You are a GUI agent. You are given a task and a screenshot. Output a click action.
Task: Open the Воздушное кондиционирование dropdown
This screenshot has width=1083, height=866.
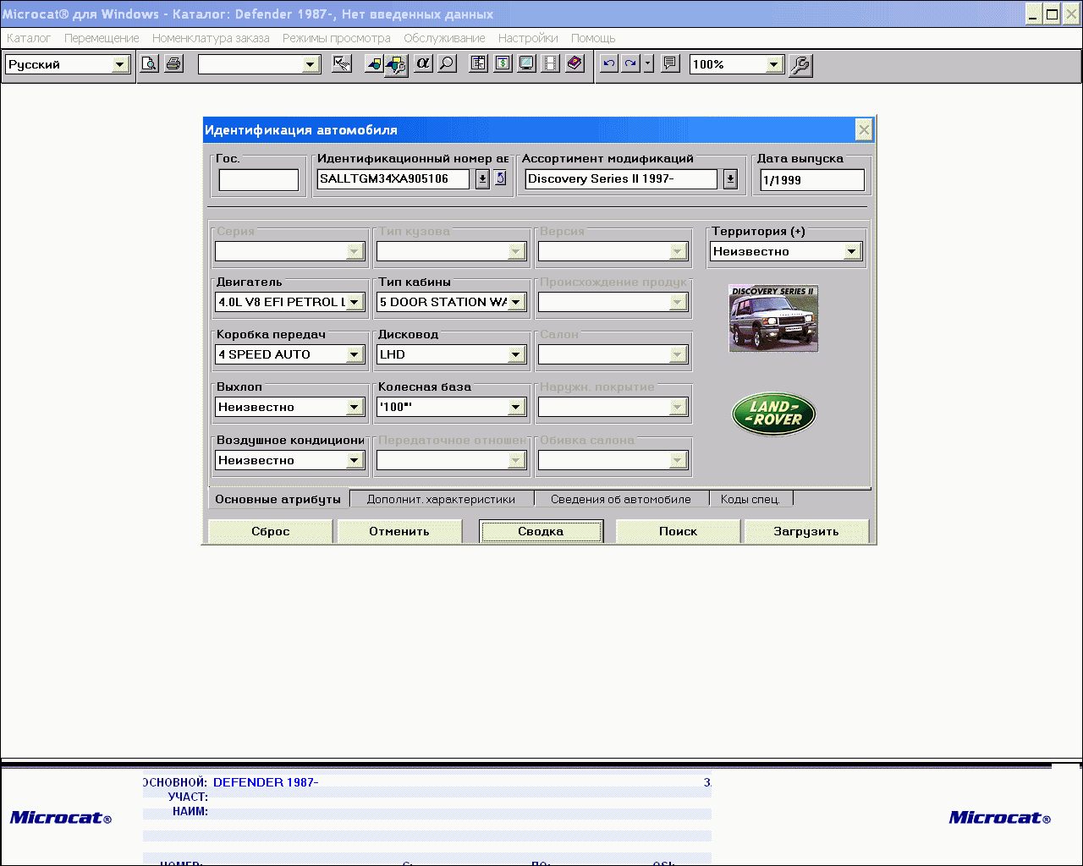coord(355,460)
